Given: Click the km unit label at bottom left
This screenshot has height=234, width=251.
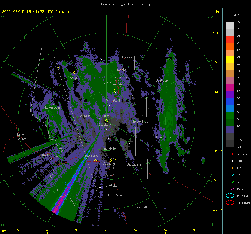Looking at the screenshot, I should point(4,231).
